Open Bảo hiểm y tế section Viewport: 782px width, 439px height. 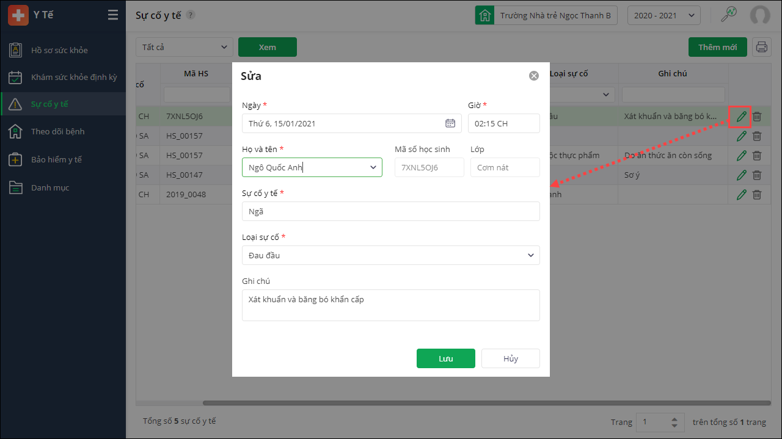pos(56,159)
